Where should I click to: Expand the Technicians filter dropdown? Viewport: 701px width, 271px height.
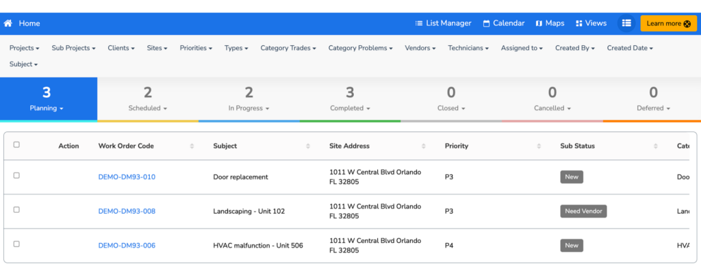pos(468,48)
